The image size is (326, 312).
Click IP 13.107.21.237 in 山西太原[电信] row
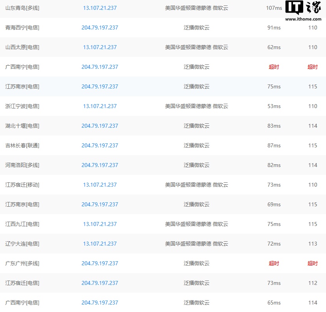tap(100, 47)
